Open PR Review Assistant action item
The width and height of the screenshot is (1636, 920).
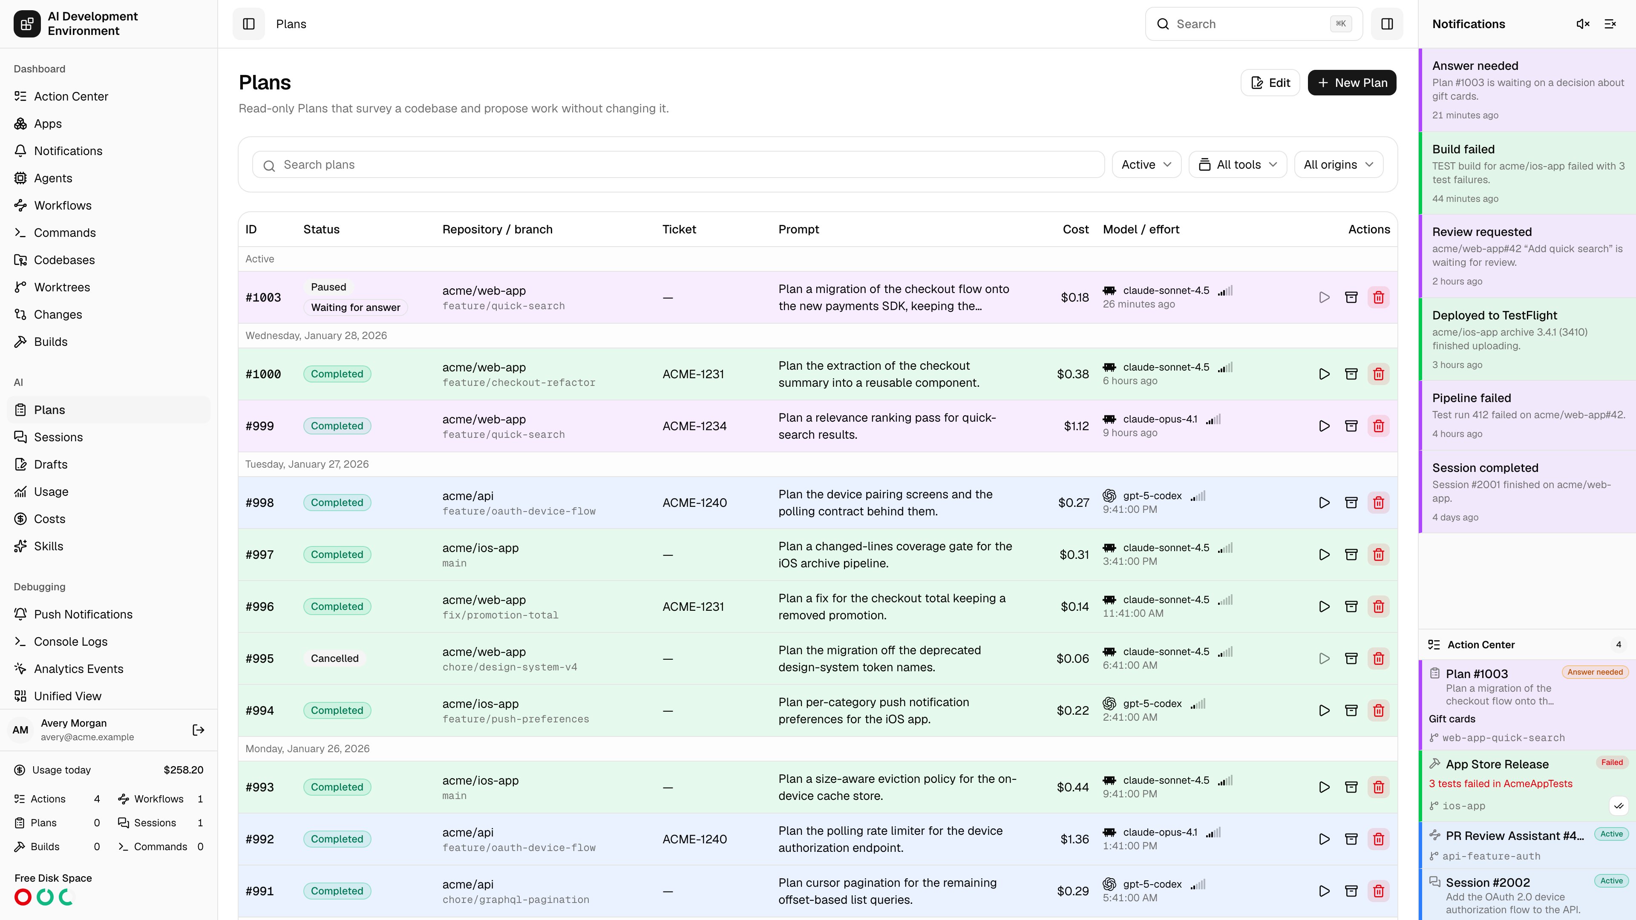point(1527,846)
